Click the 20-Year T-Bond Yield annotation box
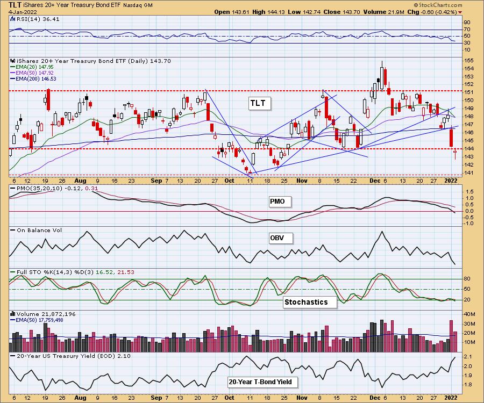This screenshot has height=403, width=484. [262, 383]
